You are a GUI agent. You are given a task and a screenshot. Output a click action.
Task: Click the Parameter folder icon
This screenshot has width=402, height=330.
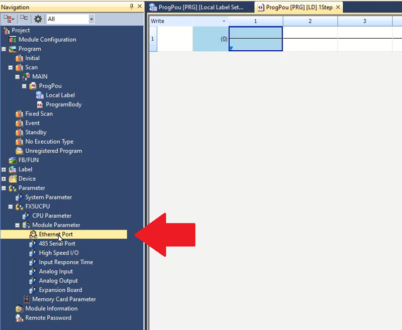pyautogui.click(x=12, y=188)
